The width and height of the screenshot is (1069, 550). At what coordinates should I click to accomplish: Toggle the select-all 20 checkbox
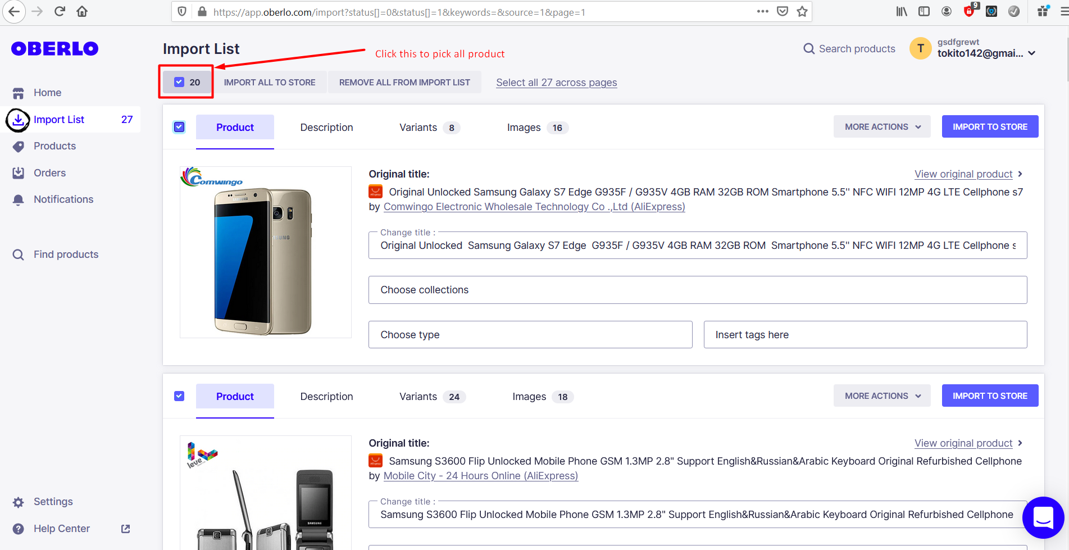point(179,82)
